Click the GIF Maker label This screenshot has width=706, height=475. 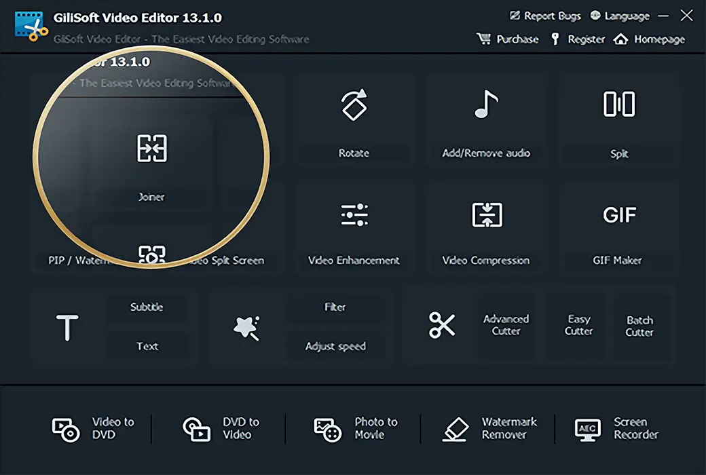tap(617, 261)
